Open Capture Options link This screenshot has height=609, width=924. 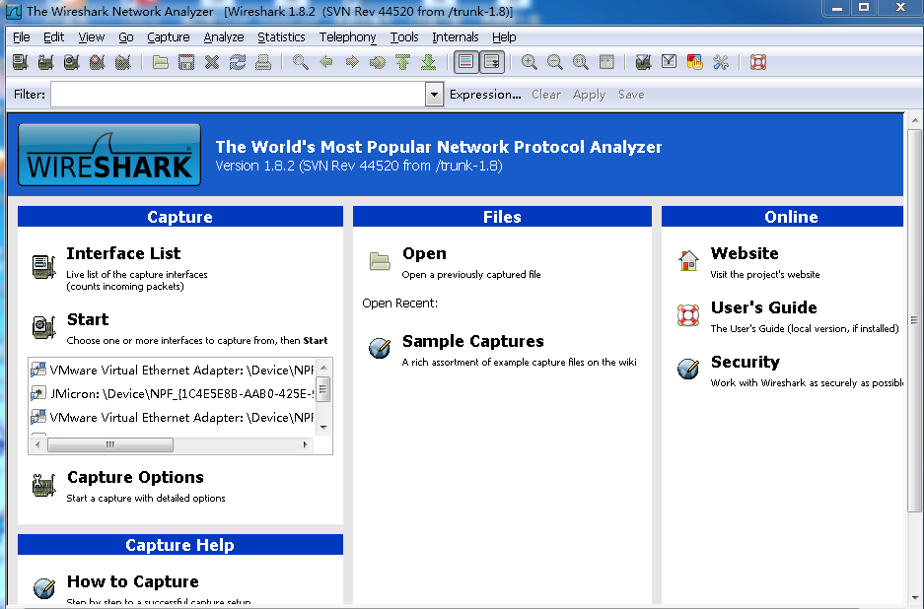point(135,477)
